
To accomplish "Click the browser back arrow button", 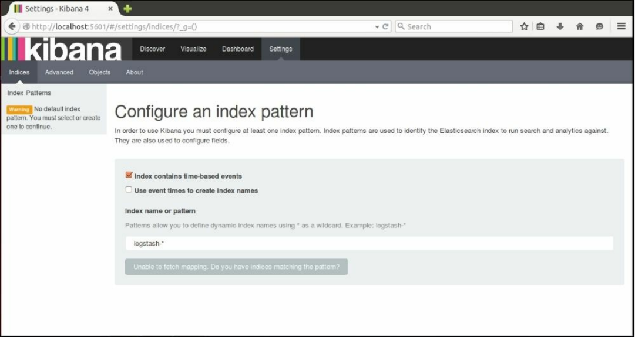I will click(12, 27).
